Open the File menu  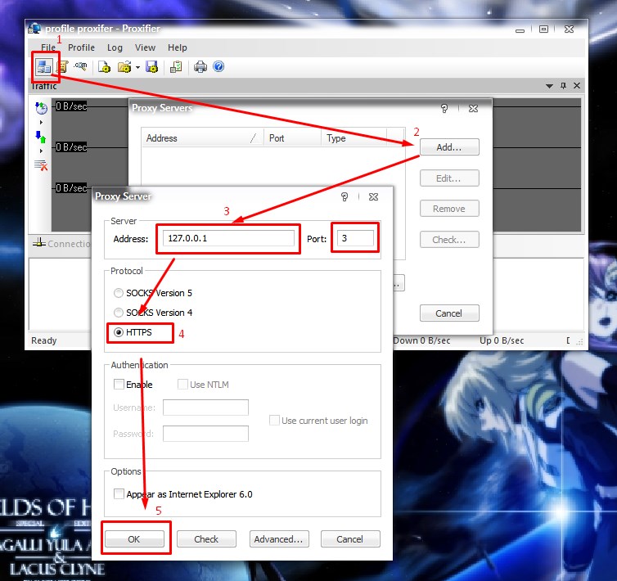pos(48,47)
